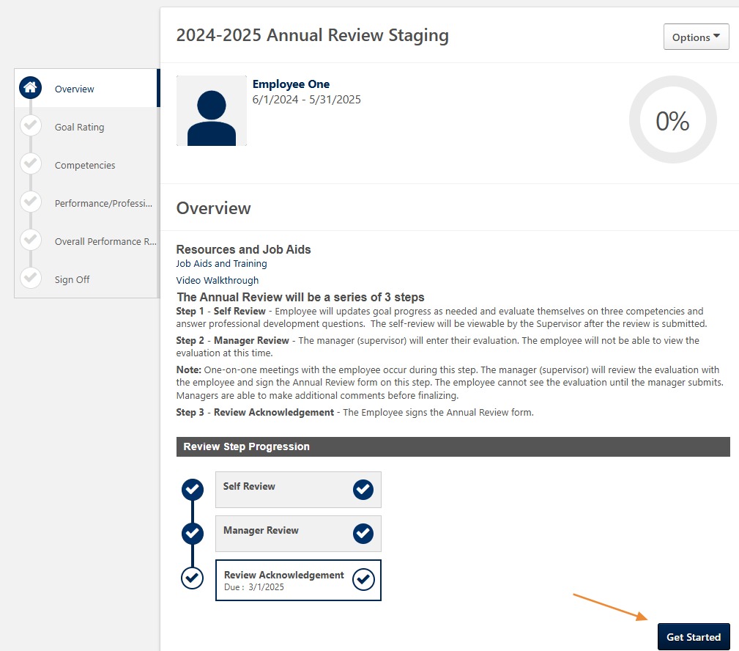Click the Overall Performance R... checkmark icon

[31, 240]
